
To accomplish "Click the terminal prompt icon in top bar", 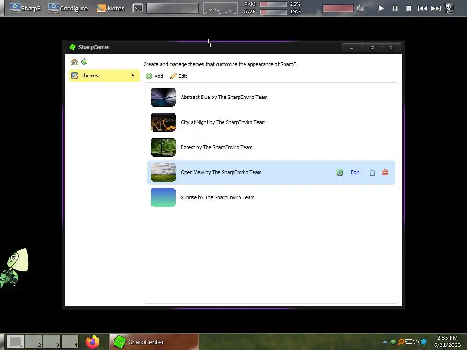I will point(138,8).
